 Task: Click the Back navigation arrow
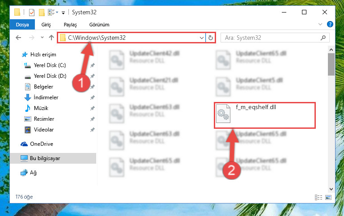click(18, 38)
